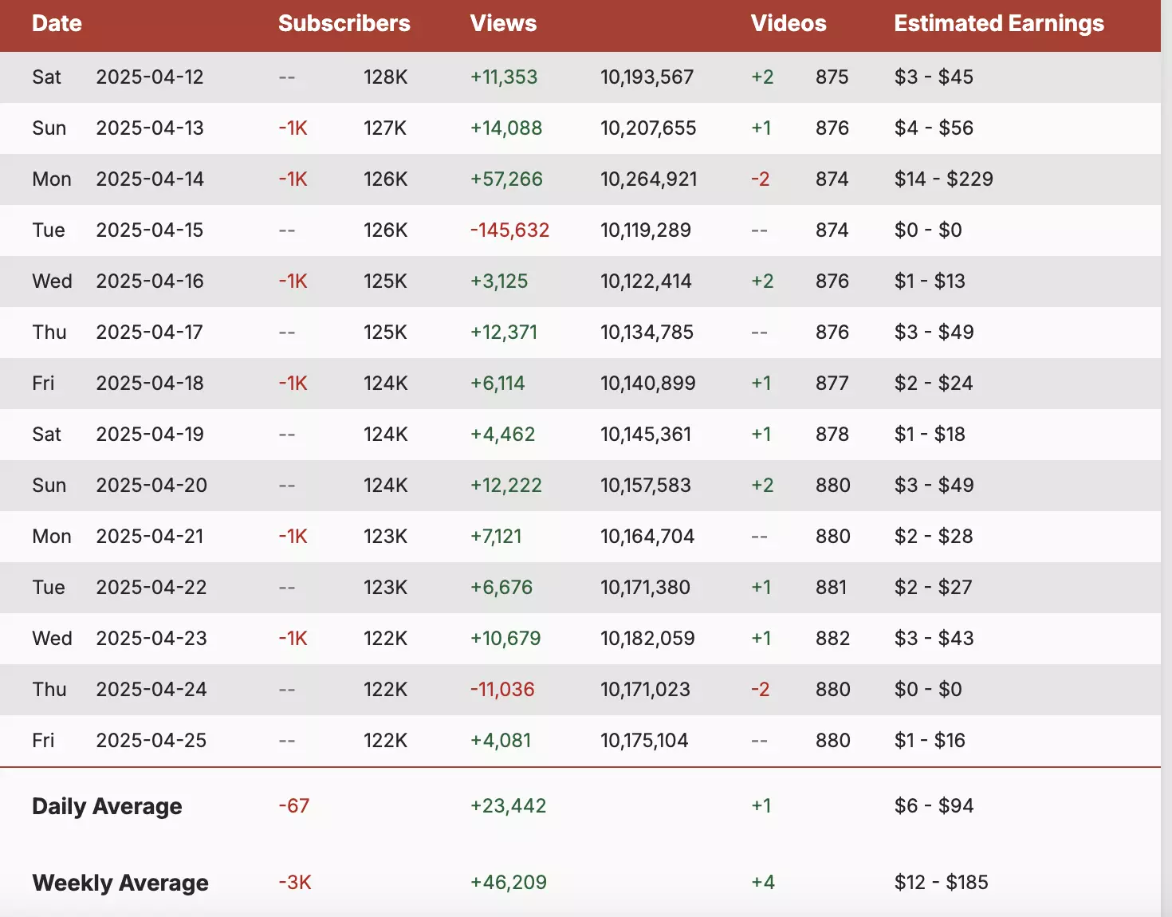Image resolution: width=1172 pixels, height=917 pixels.
Task: Select the date 2025-04-21
Action: 150,537
